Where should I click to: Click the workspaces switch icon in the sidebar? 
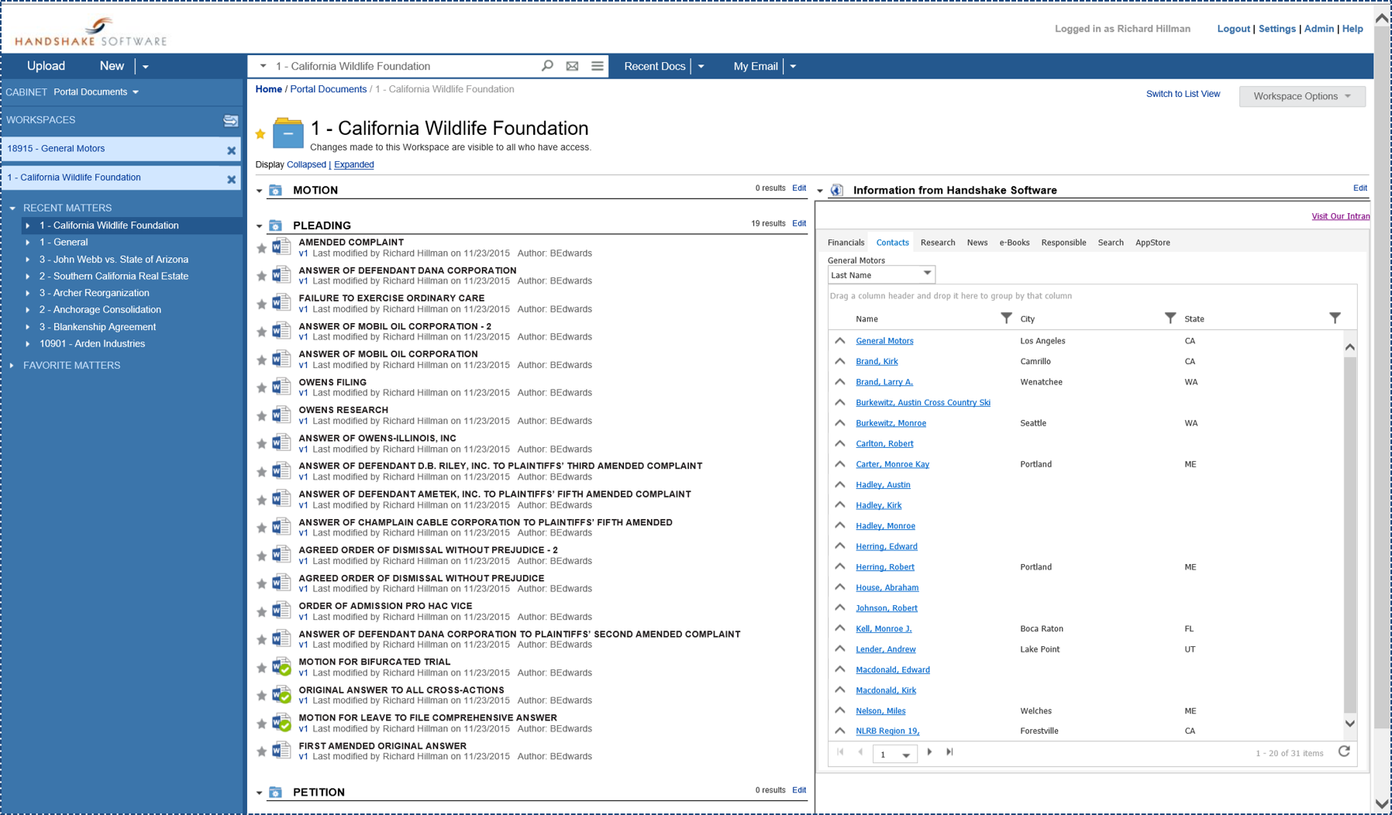[230, 120]
